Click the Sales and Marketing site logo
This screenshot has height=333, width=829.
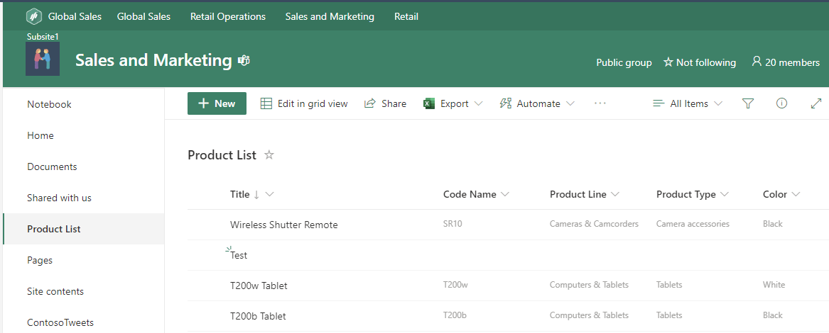pyautogui.click(x=43, y=59)
